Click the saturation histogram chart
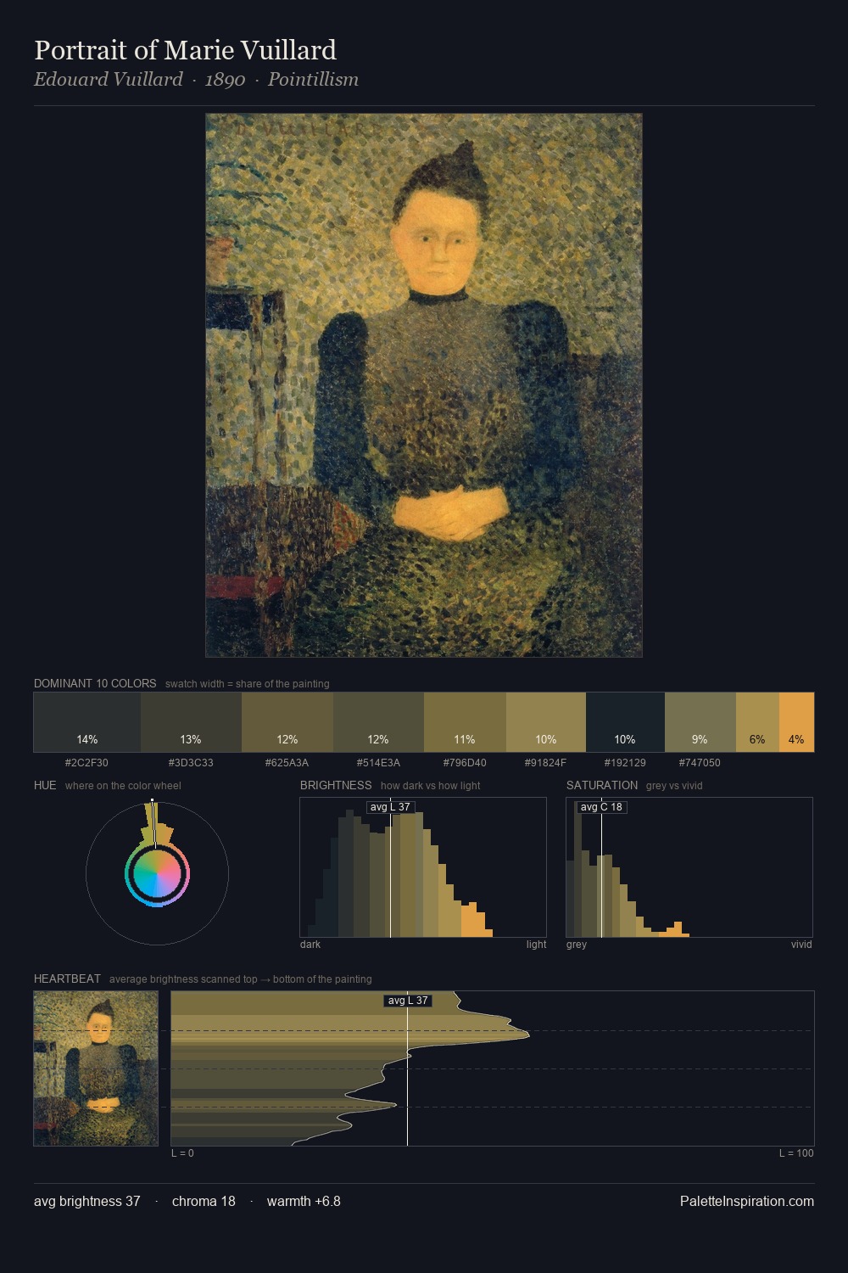 [689, 867]
